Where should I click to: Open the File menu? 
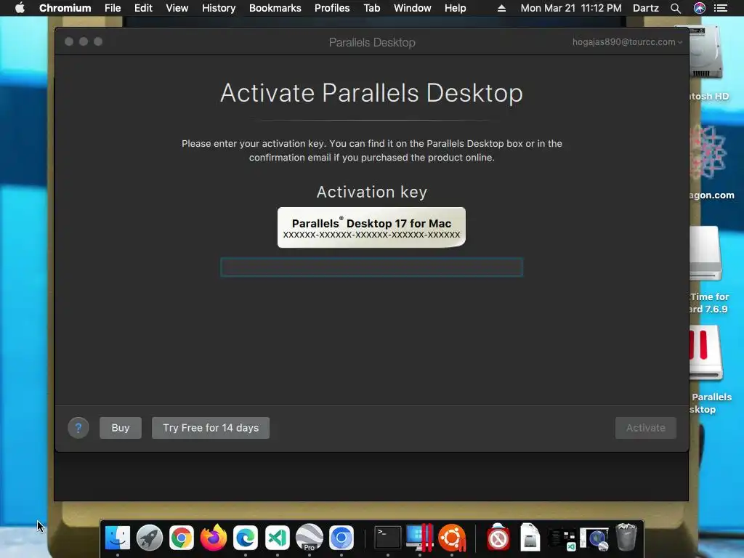click(113, 8)
